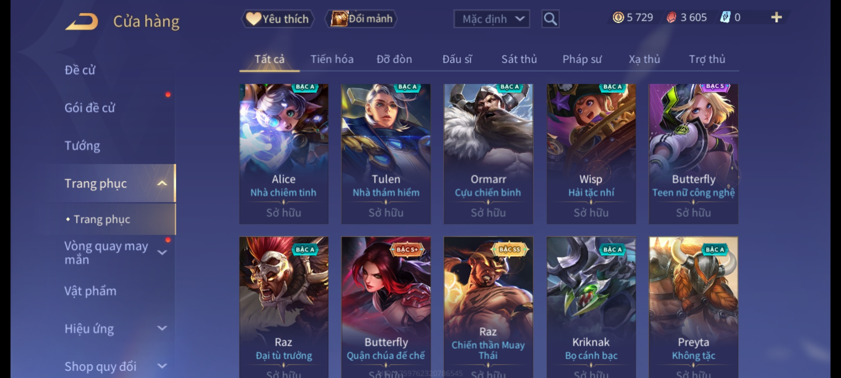Switch to the Sát thủ tab
The height and width of the screenshot is (378, 841).
point(519,59)
